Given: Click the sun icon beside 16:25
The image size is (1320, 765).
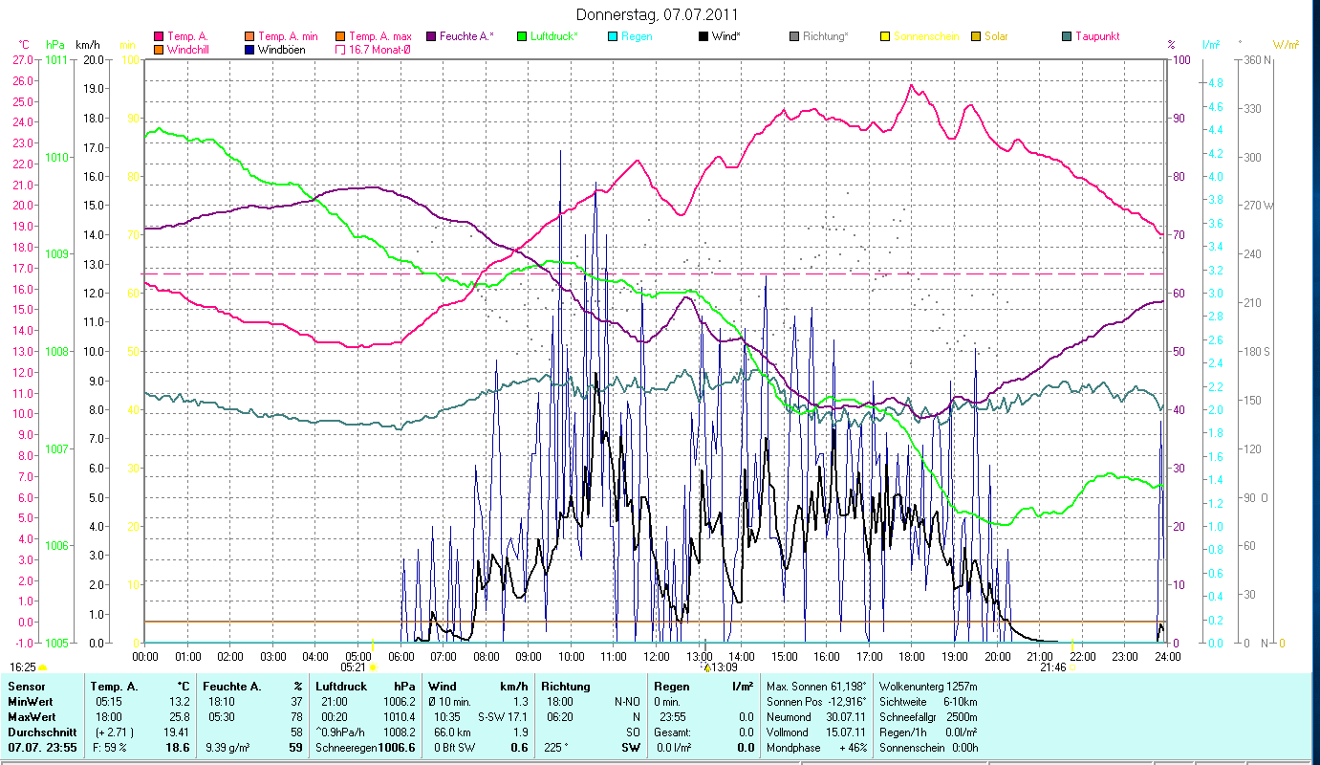Looking at the screenshot, I should (42, 667).
